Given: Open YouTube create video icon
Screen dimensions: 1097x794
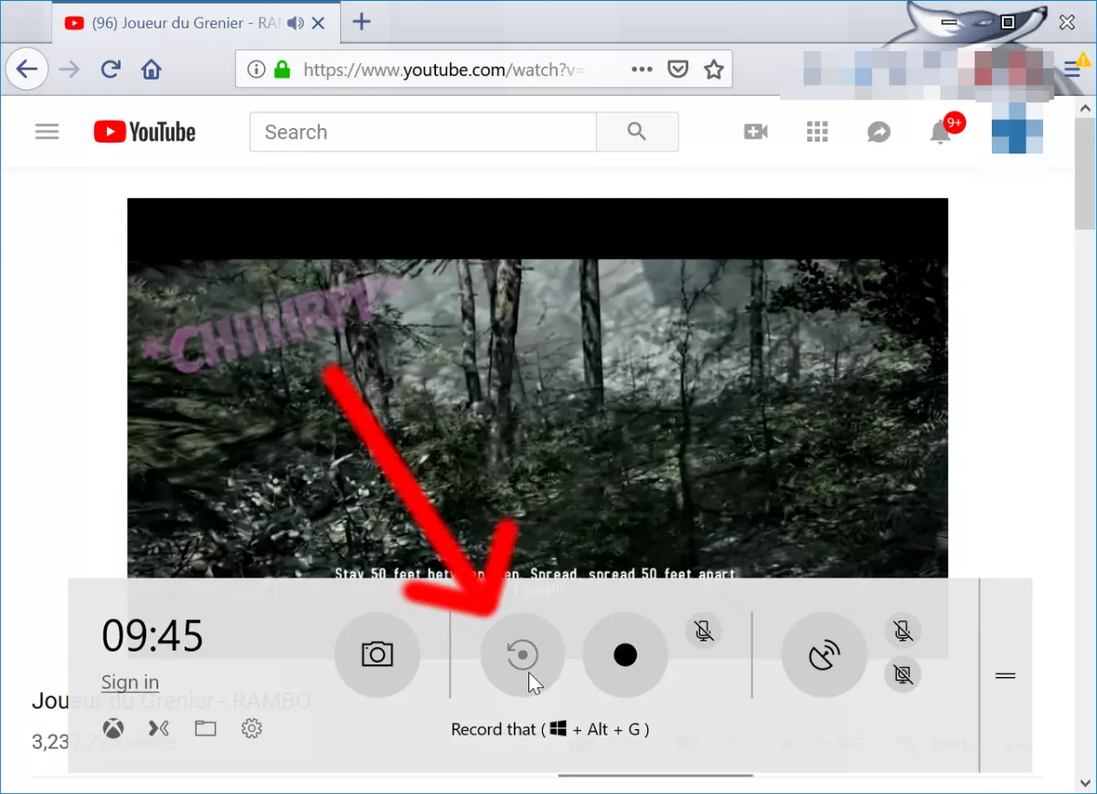Looking at the screenshot, I should [756, 132].
